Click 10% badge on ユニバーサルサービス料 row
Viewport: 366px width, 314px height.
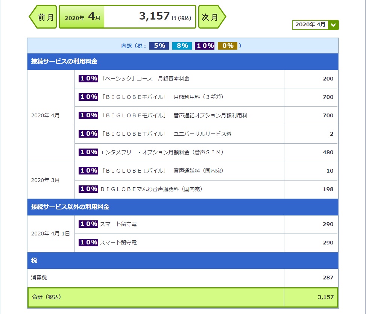click(x=88, y=134)
